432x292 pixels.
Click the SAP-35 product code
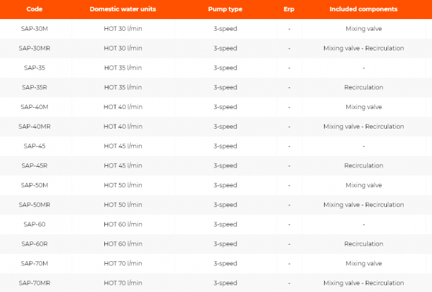[x=35, y=68]
